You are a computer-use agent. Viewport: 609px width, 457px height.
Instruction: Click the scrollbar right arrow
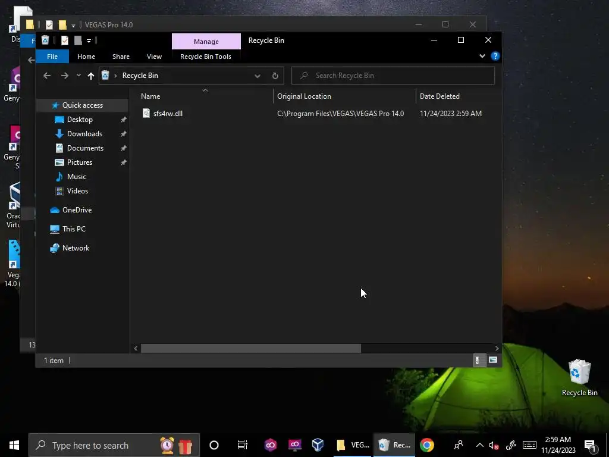[497, 348]
